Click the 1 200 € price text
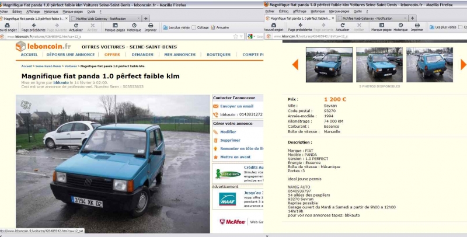Viewport: 467px width, 237px height. [x=335, y=99]
